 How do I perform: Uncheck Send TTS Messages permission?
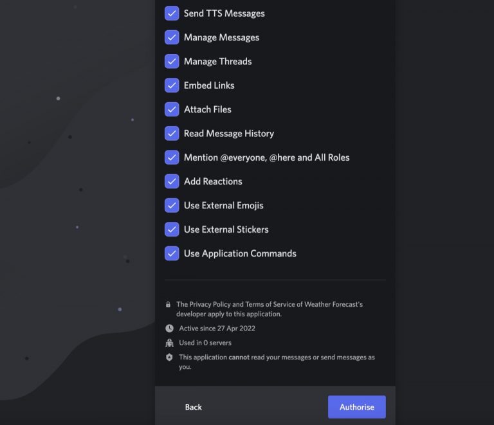(x=172, y=14)
